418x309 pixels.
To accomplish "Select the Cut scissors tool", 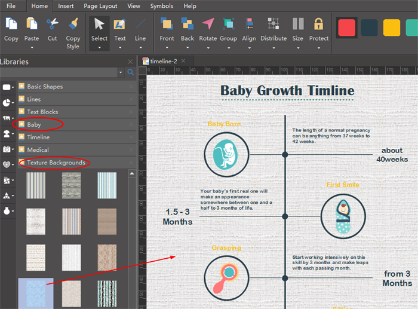I will coord(52,25).
